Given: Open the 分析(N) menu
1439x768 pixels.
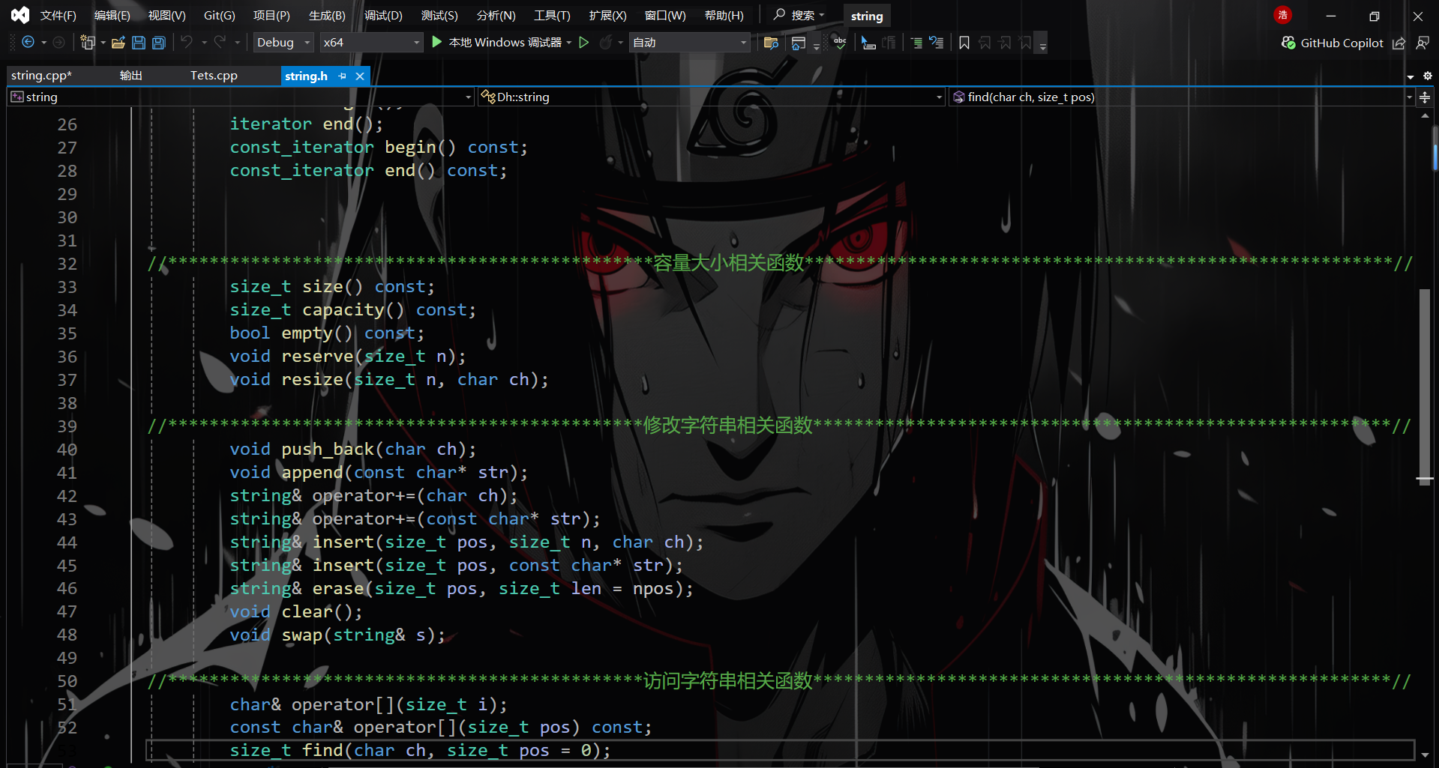Looking at the screenshot, I should pos(496,16).
